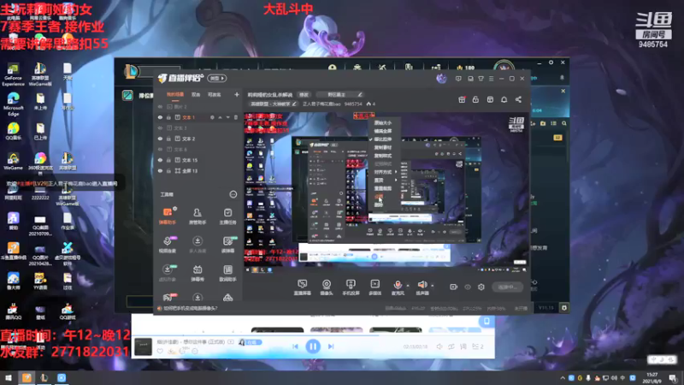Open the 弹幕助手 tool
The width and height of the screenshot is (684, 385).
click(x=167, y=216)
